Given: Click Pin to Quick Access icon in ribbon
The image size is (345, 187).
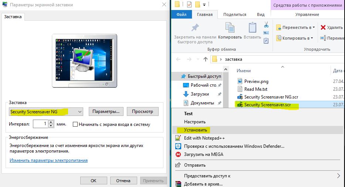Looking at the screenshot, I should pyautogui.click(x=195, y=28).
